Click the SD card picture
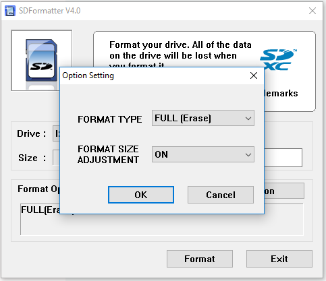 click(41, 61)
